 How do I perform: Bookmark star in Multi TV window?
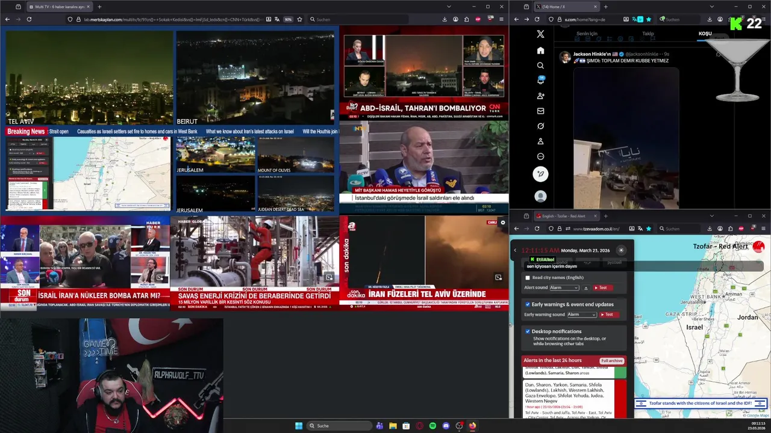coord(299,19)
